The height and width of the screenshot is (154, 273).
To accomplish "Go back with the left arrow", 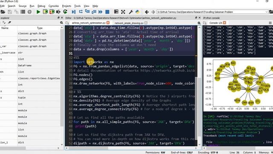I will [x=147, y=12].
